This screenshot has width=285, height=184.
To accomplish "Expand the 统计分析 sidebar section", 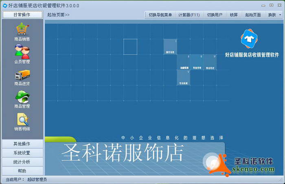I will pos(22,162).
